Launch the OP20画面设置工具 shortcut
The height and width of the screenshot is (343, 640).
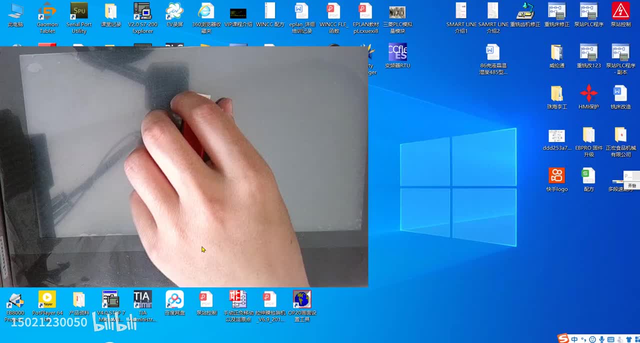pos(302,306)
